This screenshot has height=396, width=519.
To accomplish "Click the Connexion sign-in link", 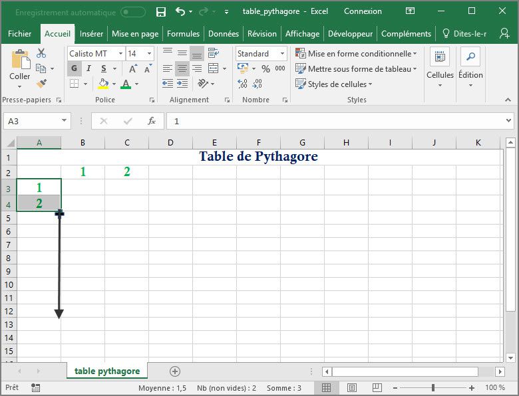I will pyautogui.click(x=363, y=11).
